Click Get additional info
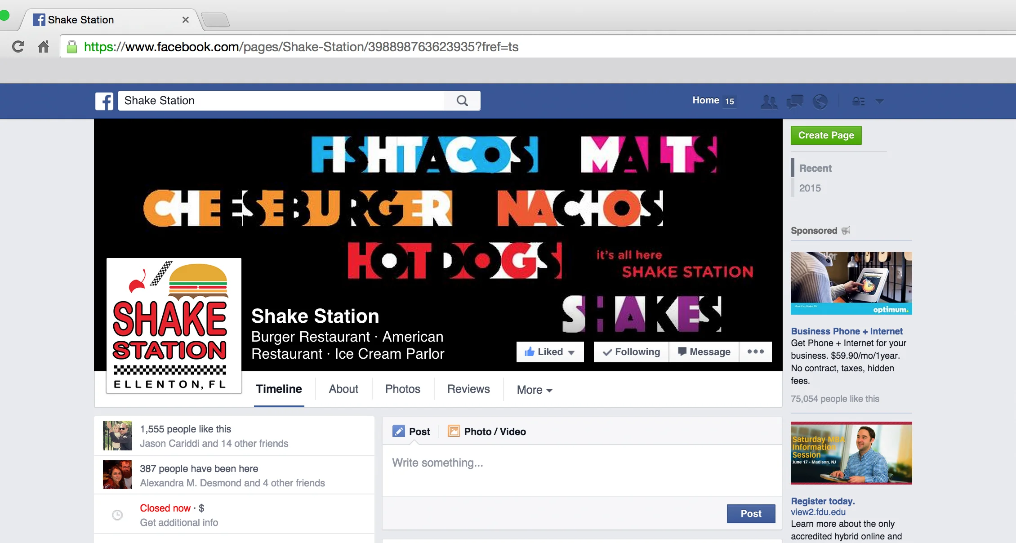Viewport: 1016px width, 543px height. pyautogui.click(x=179, y=523)
